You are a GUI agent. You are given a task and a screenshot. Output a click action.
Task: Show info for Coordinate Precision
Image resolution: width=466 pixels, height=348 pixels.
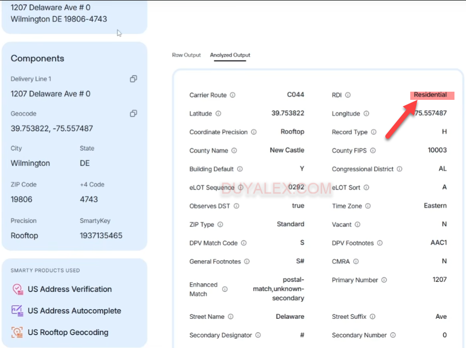click(x=254, y=132)
